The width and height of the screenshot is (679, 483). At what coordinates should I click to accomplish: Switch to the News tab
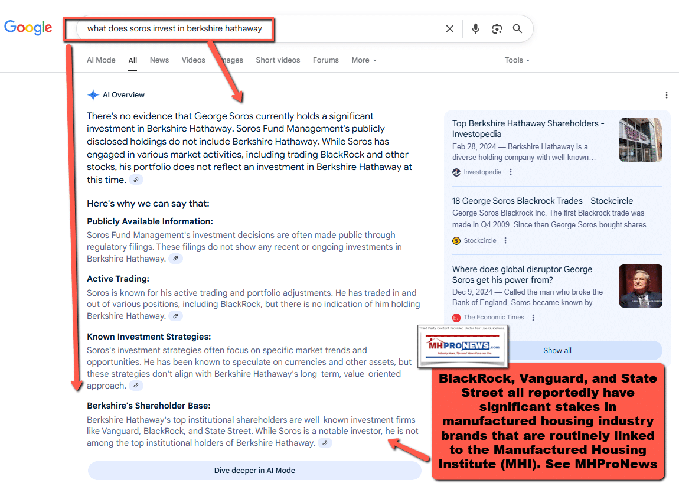coord(159,60)
